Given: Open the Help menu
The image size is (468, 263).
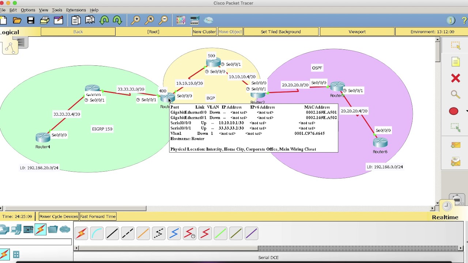Looking at the screenshot, I should tap(94, 10).
